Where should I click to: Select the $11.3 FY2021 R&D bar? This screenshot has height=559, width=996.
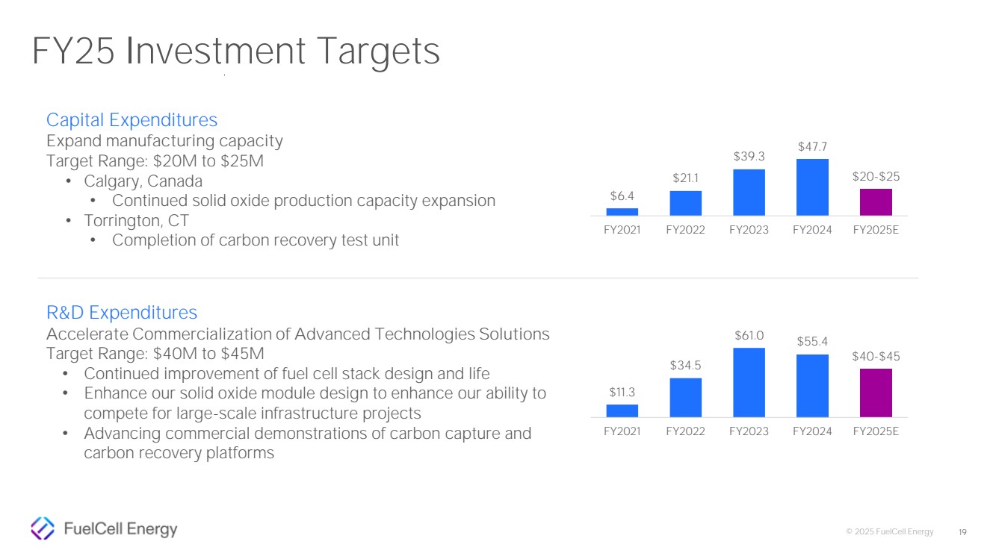(622, 410)
